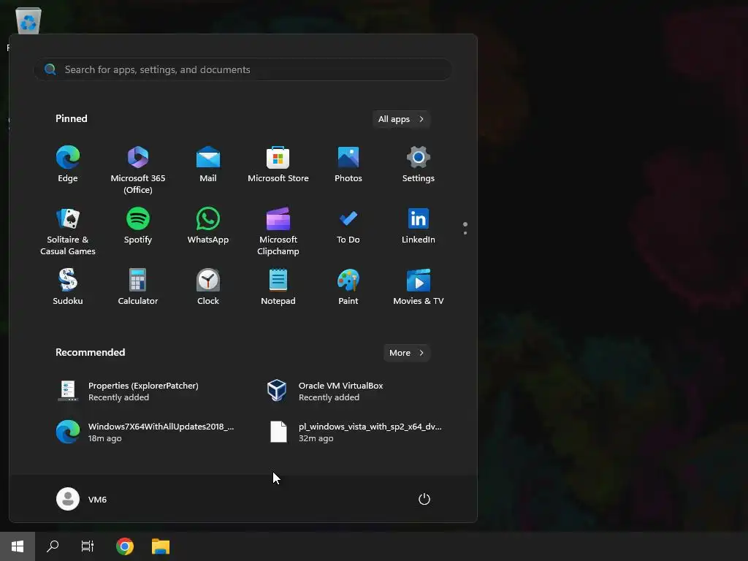Go to next pinned apps page dot
Viewport: 748px width, 561px height.
tap(465, 233)
